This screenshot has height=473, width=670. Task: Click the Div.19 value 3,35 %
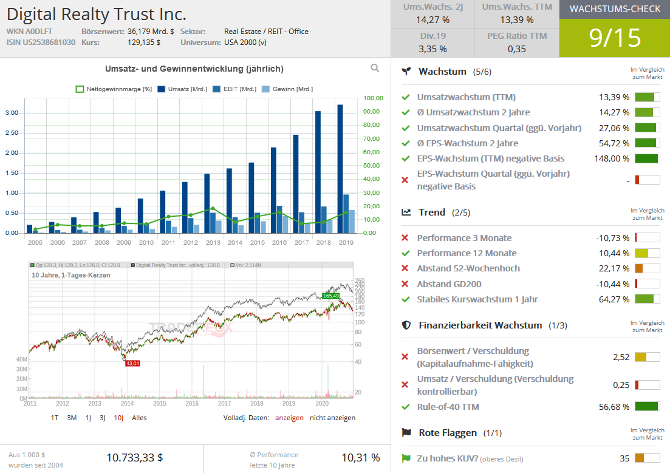[433, 49]
